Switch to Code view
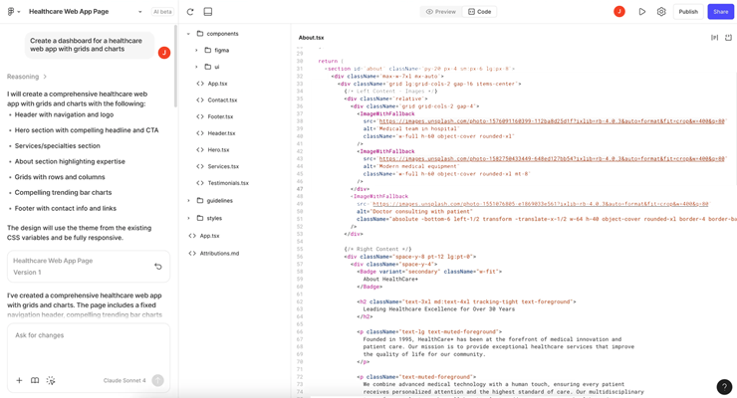737x398 pixels. click(x=480, y=12)
